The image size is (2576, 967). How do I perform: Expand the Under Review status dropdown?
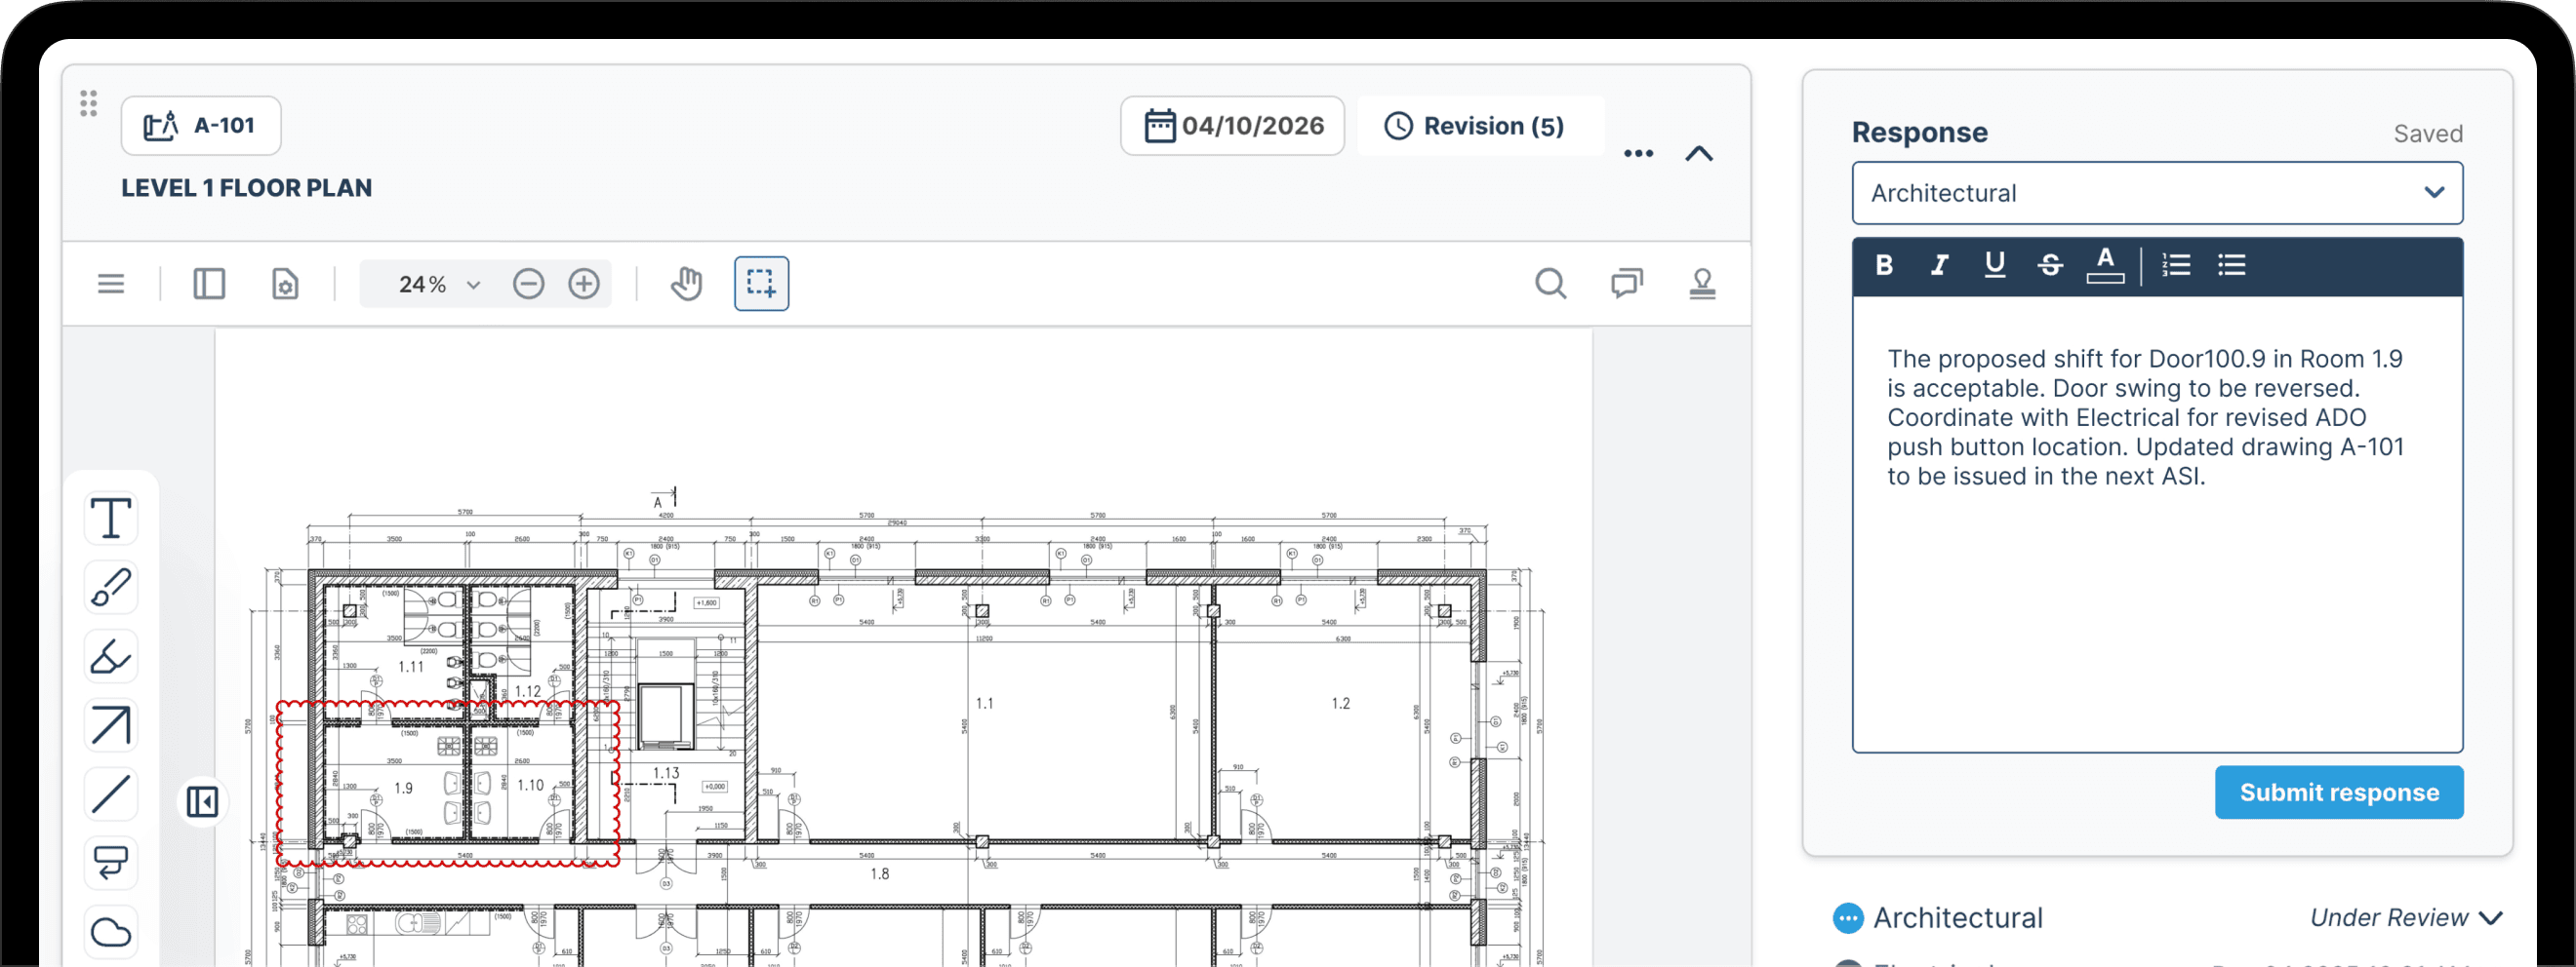(x=2405, y=917)
